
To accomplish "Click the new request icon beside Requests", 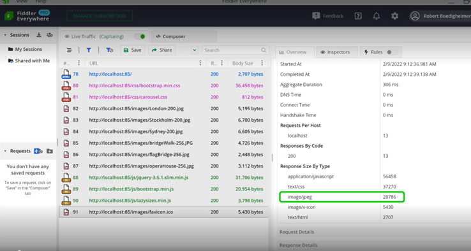I will (x=38, y=151).
